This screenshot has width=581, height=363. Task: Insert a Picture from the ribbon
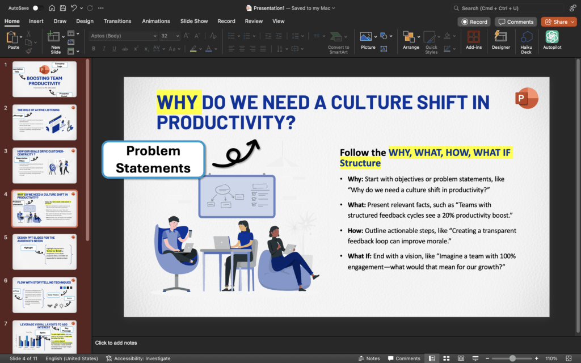click(x=368, y=40)
